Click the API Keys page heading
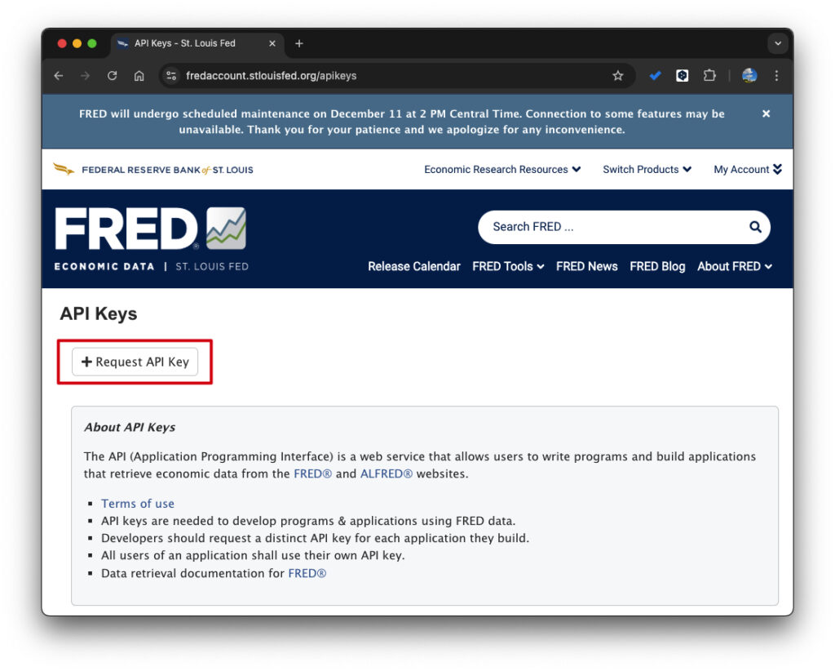 pyautogui.click(x=99, y=314)
